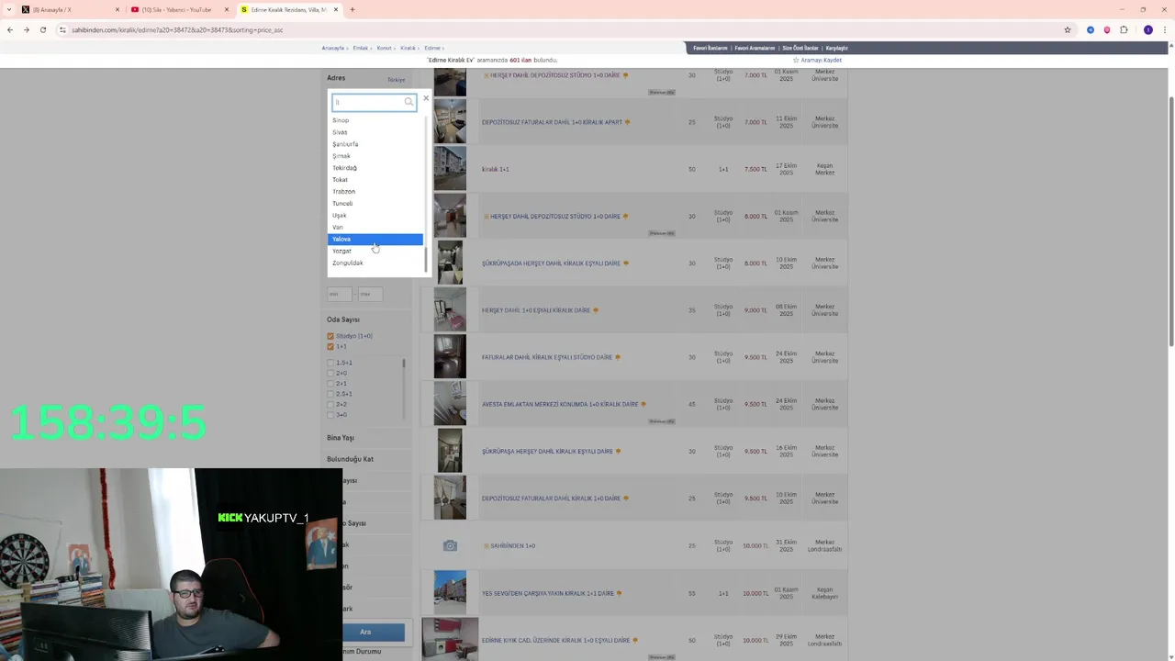Viewport: 1175px width, 661px height.
Task: Go to Konut breadcrumb link
Action: (384, 48)
